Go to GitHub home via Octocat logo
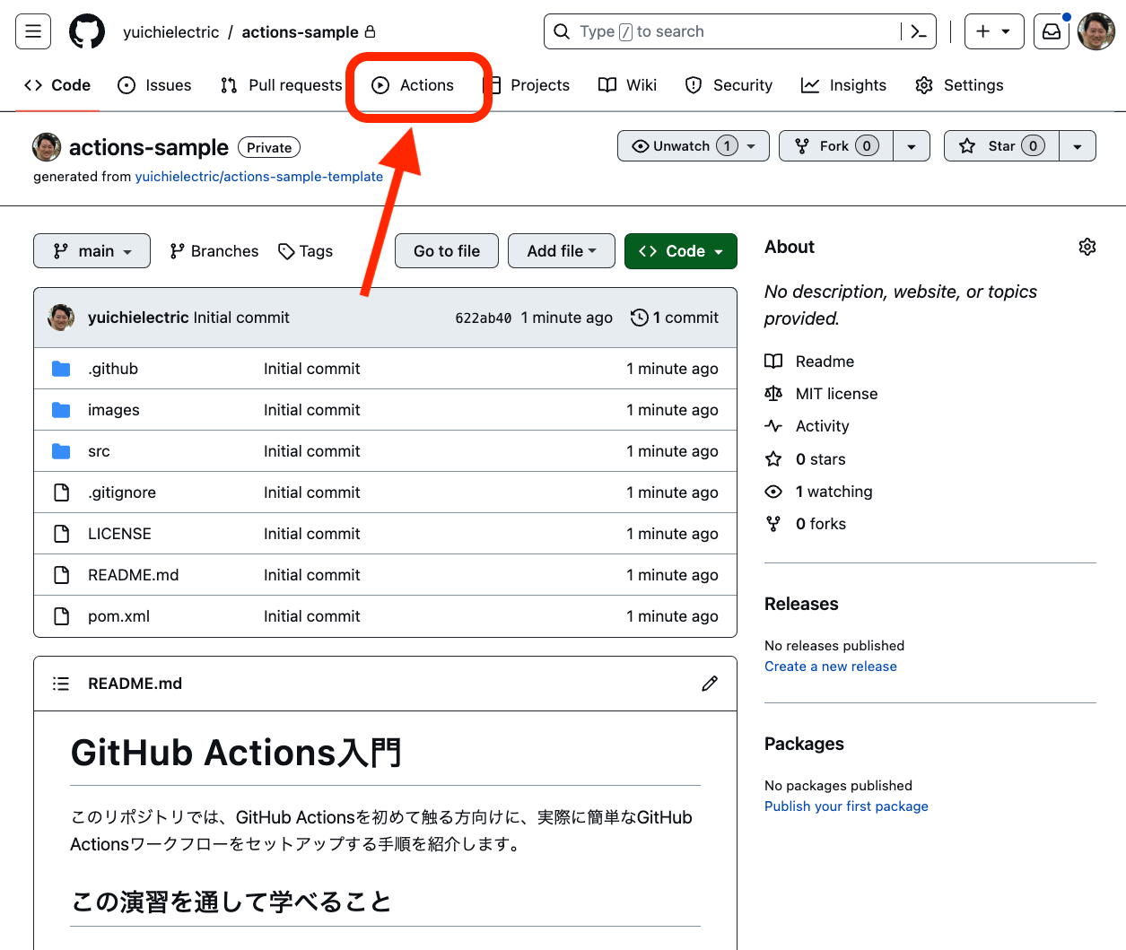This screenshot has width=1126, height=950. coord(87,31)
